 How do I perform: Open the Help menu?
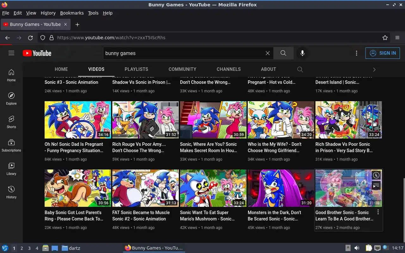(108, 13)
